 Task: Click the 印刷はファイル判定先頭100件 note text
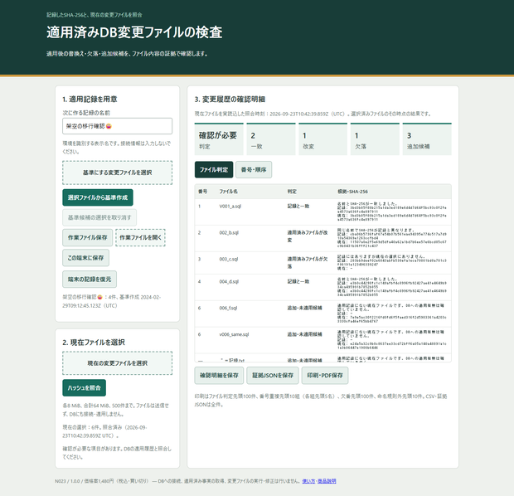click(x=321, y=401)
